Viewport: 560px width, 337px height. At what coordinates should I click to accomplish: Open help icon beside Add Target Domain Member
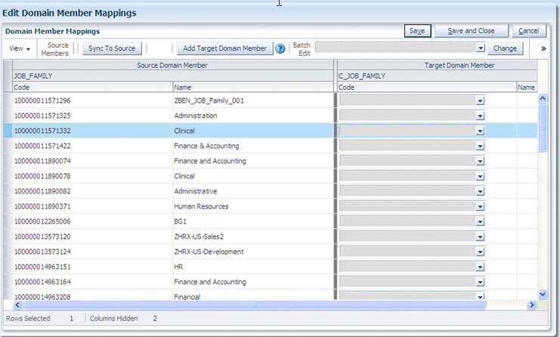(x=280, y=48)
